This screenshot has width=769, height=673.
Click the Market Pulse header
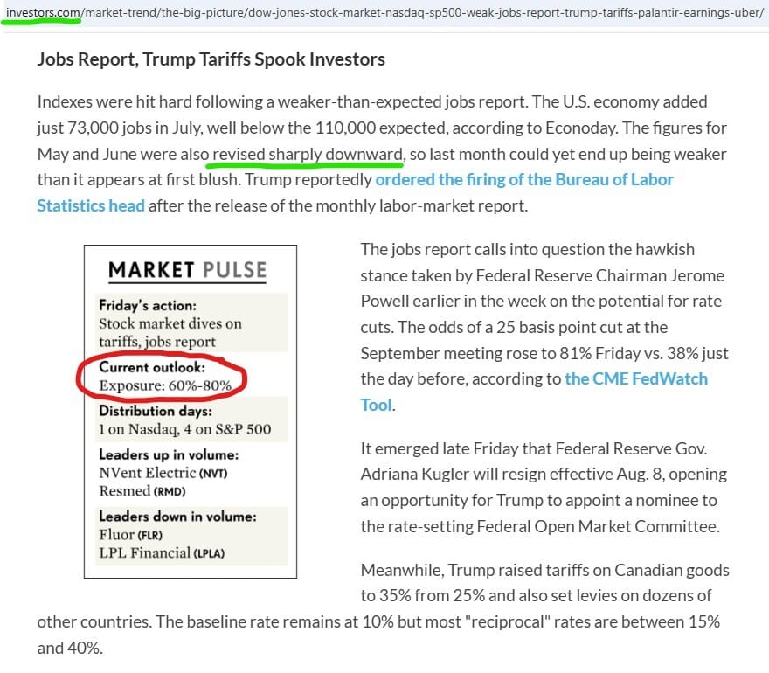(187, 270)
